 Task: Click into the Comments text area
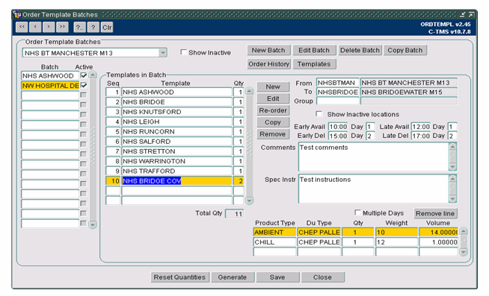tap(374, 157)
